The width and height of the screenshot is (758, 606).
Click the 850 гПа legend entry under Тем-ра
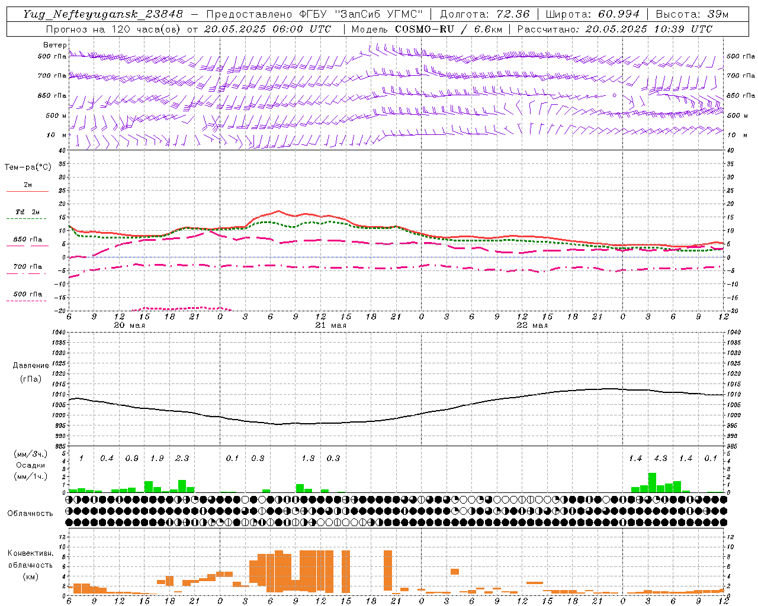[28, 241]
